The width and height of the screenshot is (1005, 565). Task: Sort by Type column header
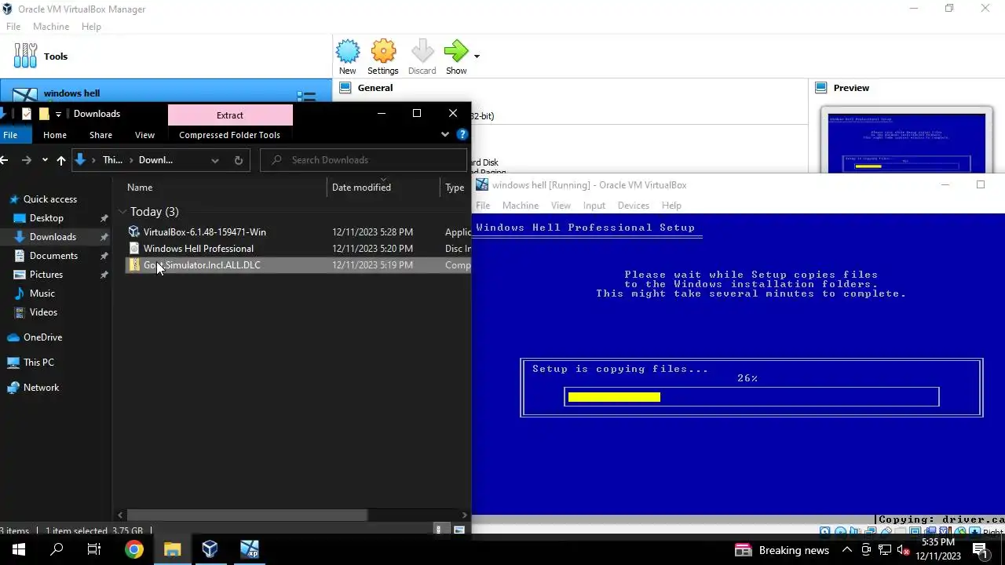tap(455, 188)
